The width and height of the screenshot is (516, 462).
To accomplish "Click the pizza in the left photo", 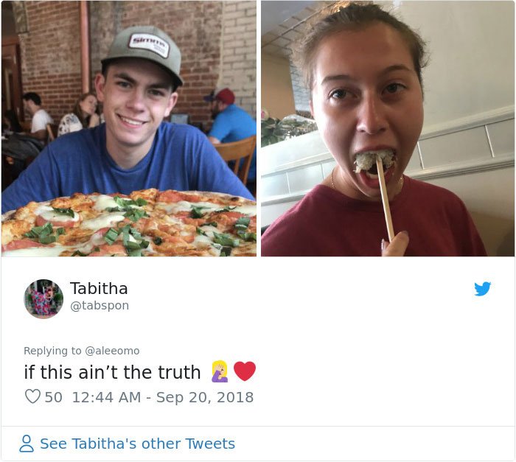I will (129, 223).
